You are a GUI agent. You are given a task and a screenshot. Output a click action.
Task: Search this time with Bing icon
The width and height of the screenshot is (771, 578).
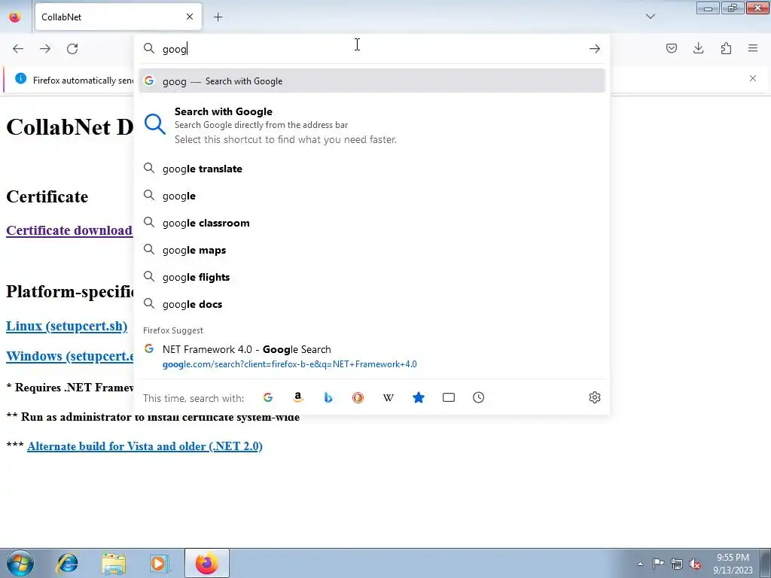point(328,397)
